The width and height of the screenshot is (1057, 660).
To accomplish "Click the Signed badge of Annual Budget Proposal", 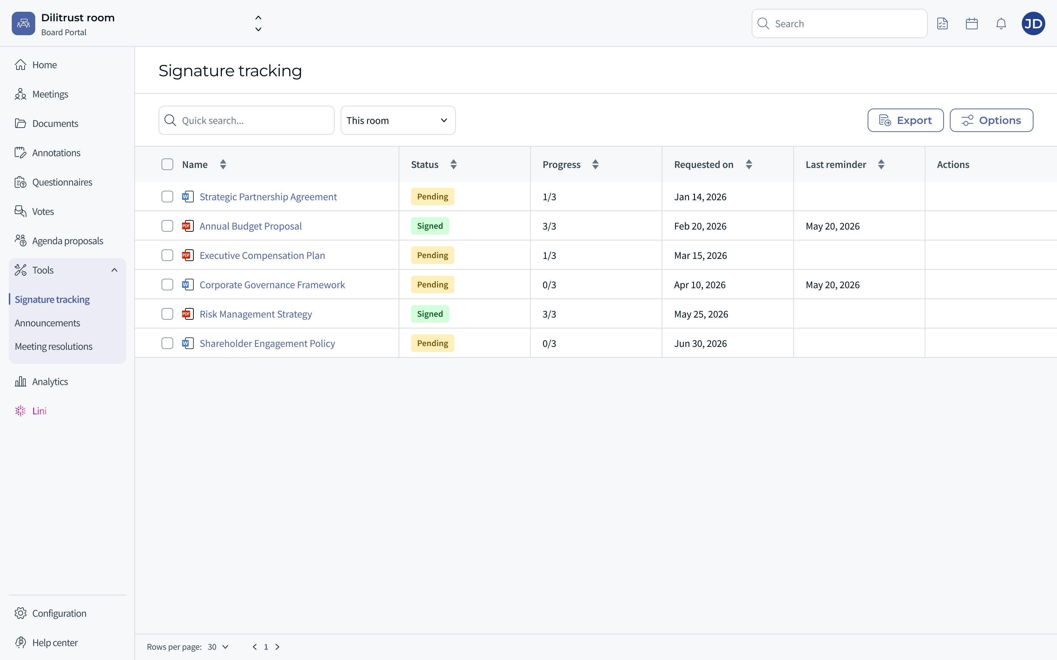I will point(430,225).
